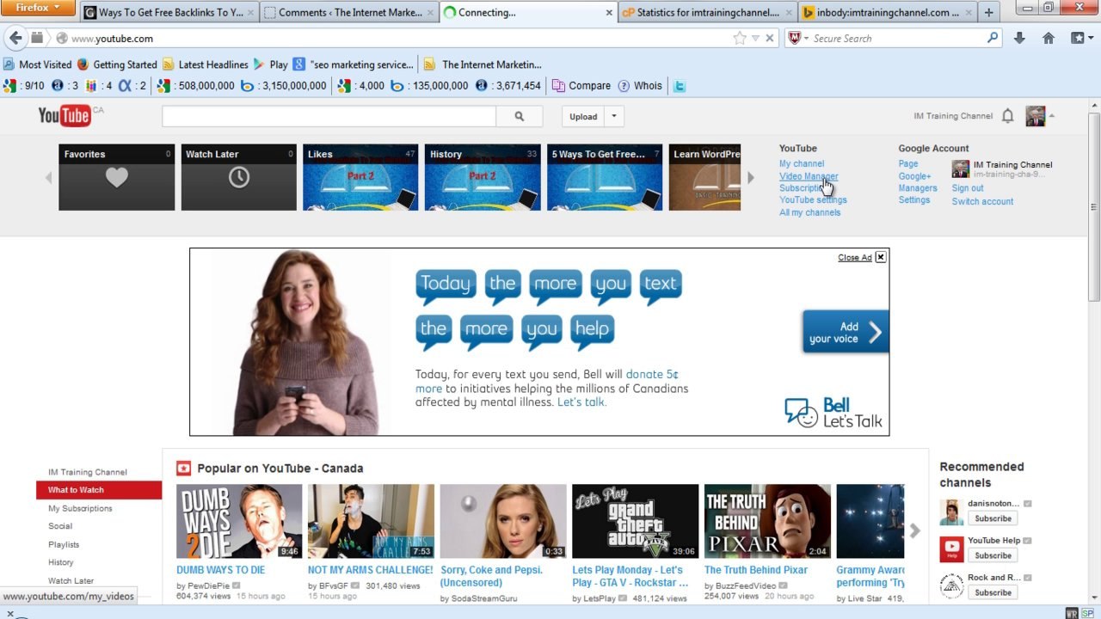This screenshot has width=1101, height=619.
Task: Click the YouTube search magnifier button
Action: coord(520,116)
